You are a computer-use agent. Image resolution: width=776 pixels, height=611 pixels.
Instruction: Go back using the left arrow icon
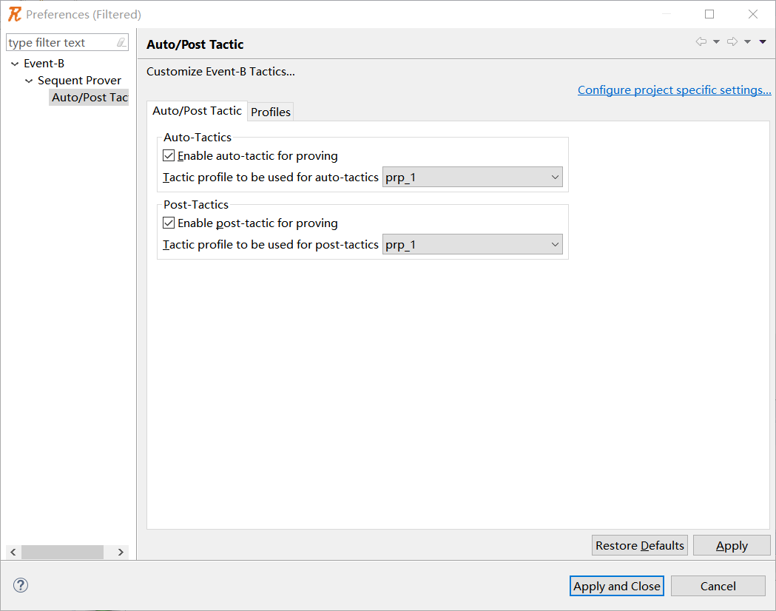tap(701, 41)
